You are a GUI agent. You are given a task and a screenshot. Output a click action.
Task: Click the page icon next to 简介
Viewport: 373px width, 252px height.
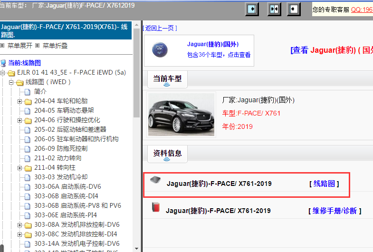[x=28, y=92]
